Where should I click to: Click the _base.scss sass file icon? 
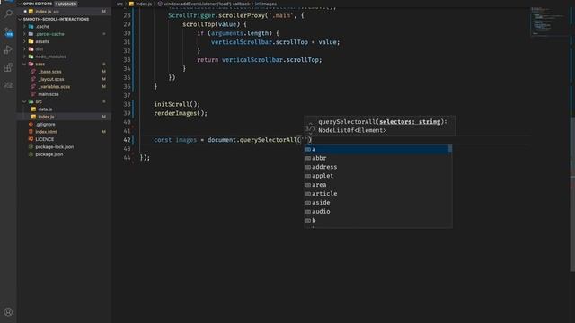coord(34,72)
